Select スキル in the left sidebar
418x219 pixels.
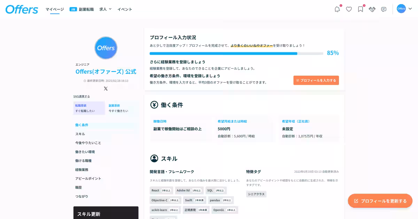pos(81,134)
